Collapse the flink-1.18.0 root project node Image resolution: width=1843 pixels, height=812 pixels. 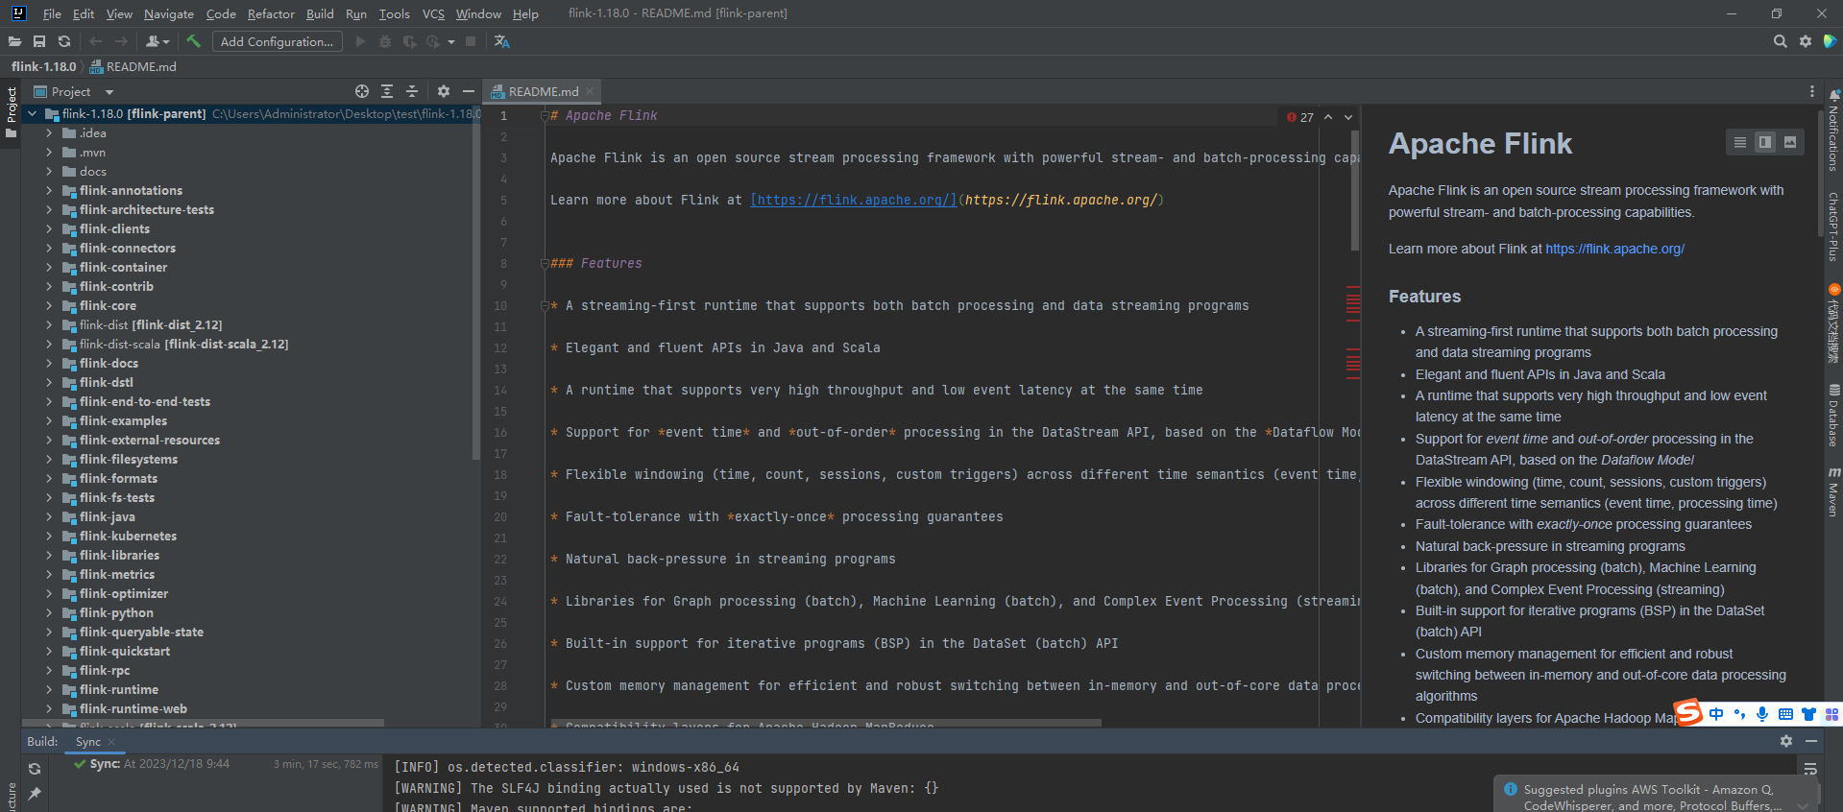point(33,114)
